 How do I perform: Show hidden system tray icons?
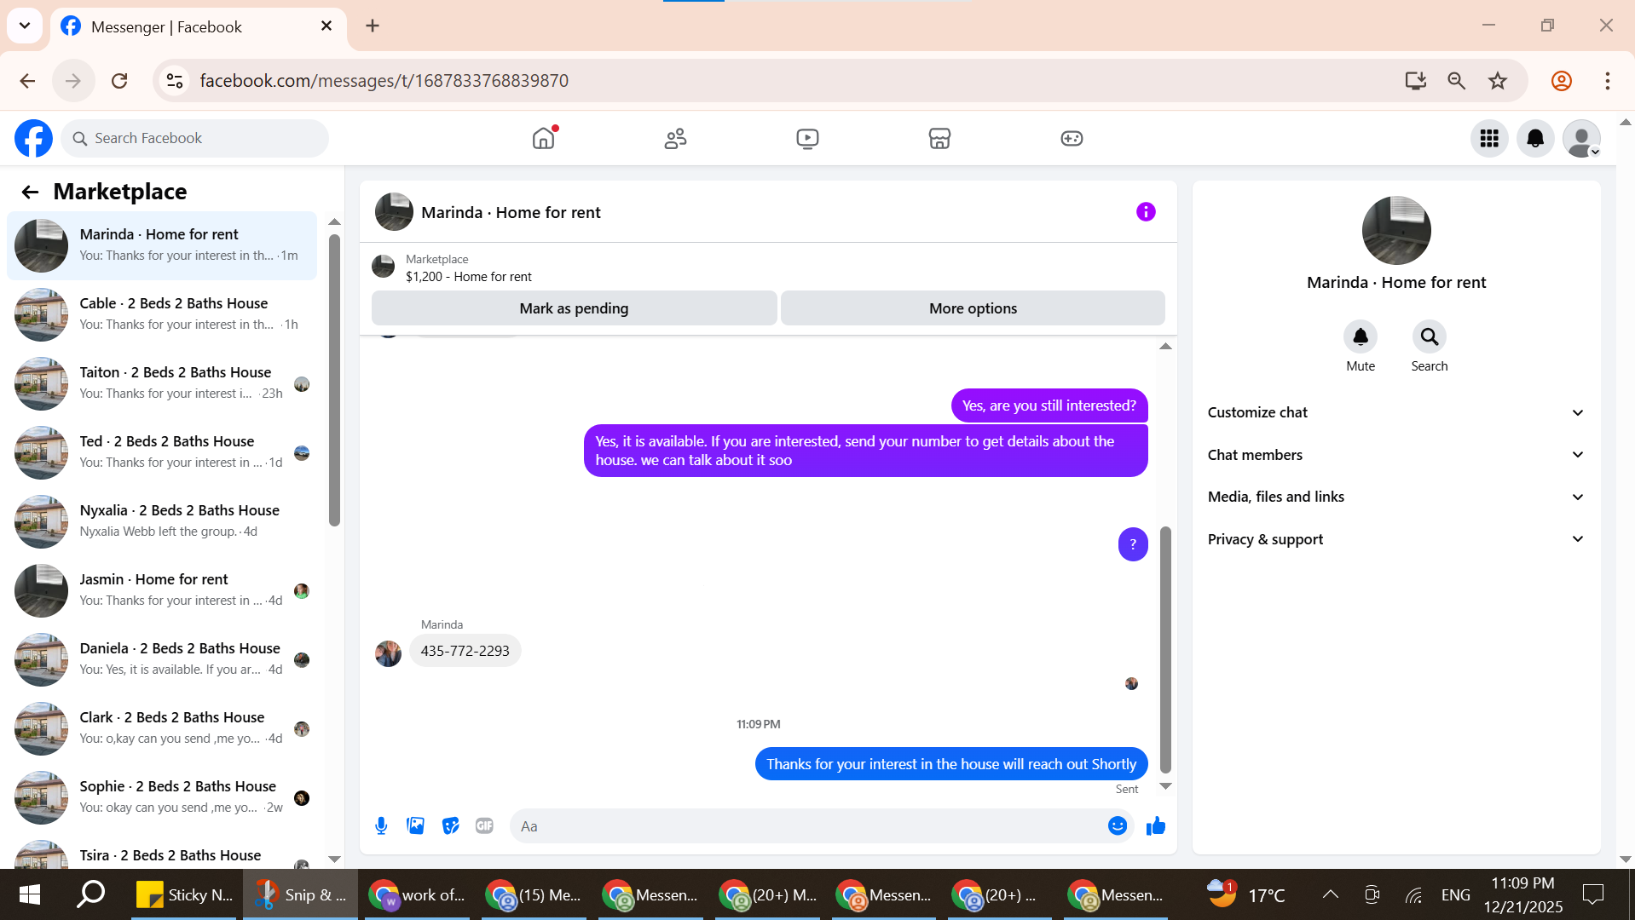pos(1330,894)
